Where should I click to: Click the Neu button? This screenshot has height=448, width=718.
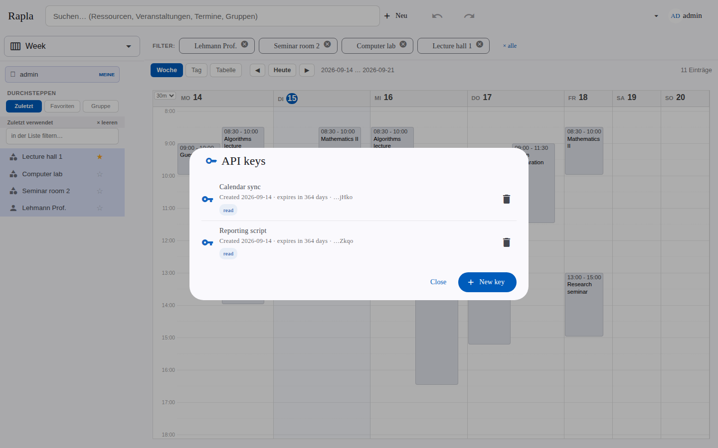(x=396, y=16)
